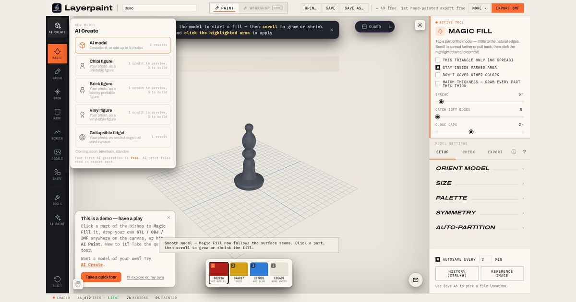Open the AI Create sidebar tool

57,28
